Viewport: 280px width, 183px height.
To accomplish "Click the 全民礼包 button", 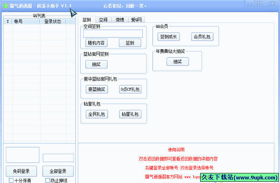I will click(97, 114).
